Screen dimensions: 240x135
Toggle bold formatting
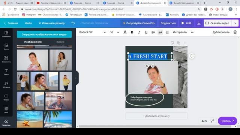coord(132,32)
